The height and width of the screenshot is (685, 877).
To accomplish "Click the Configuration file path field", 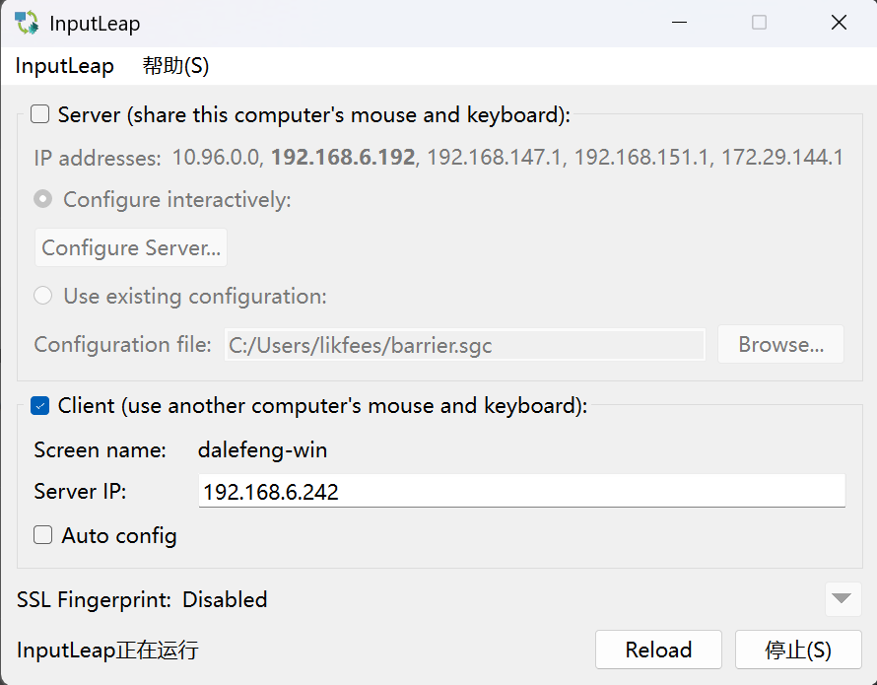I will pos(464,345).
